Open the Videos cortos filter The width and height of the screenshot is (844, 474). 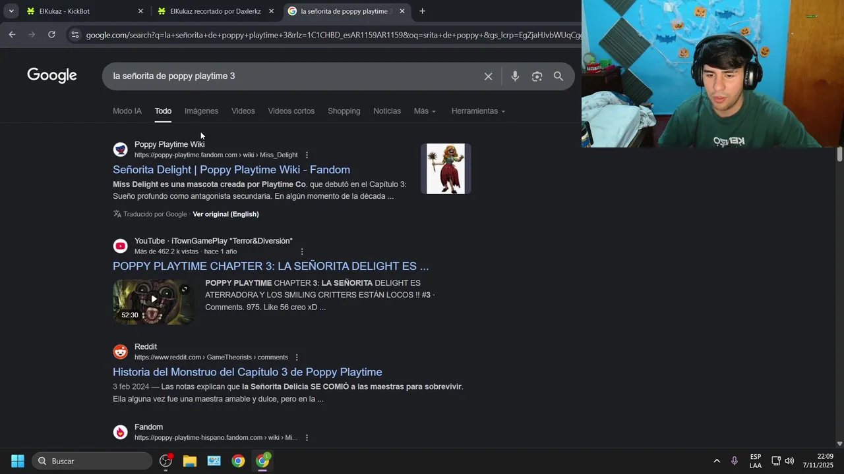coord(291,111)
